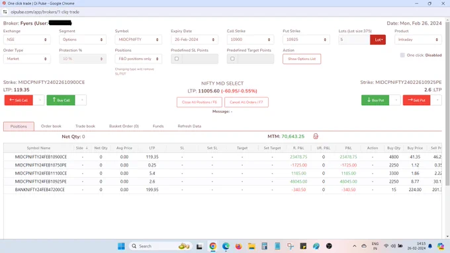Viewport: 450px width, 253px height.
Task: Click the Chrome address bar URL
Action: point(45,12)
